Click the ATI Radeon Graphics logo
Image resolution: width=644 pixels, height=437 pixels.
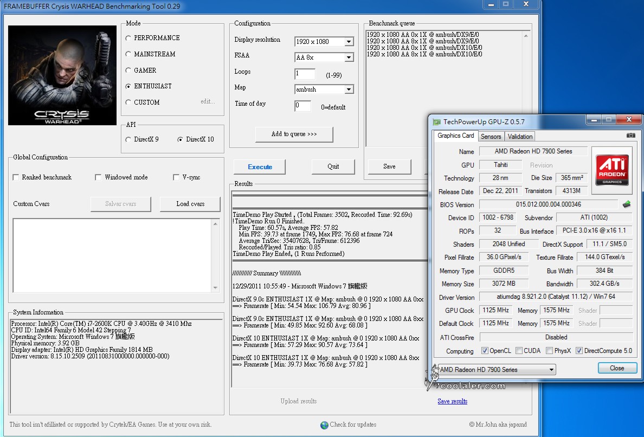click(612, 170)
